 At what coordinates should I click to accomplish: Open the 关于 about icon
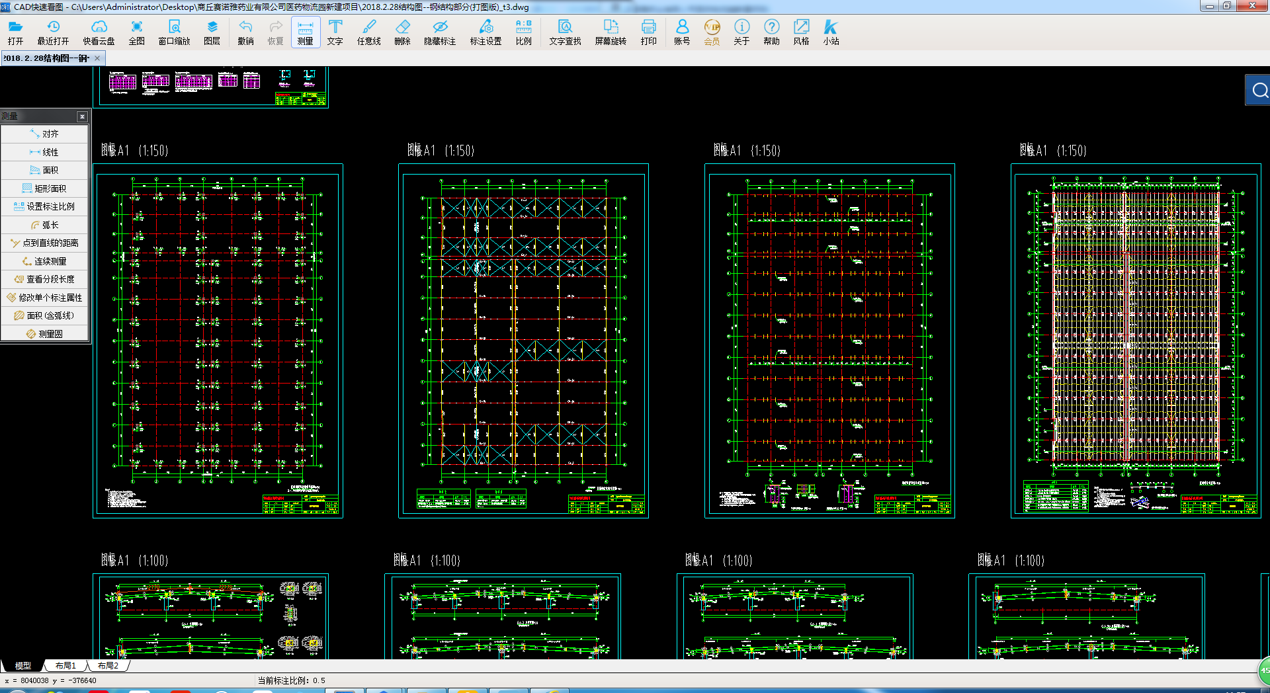(x=741, y=32)
